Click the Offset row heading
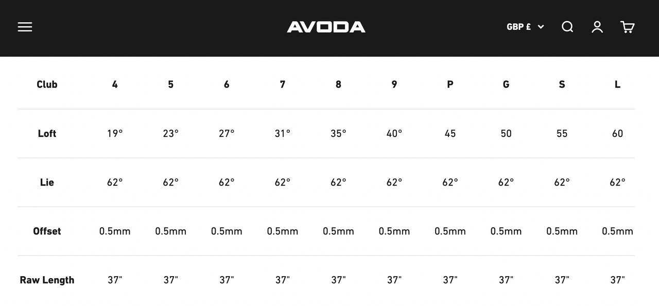 [47, 231]
